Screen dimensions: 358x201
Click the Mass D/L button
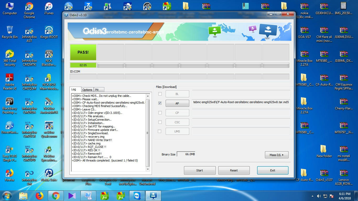(x=276, y=155)
